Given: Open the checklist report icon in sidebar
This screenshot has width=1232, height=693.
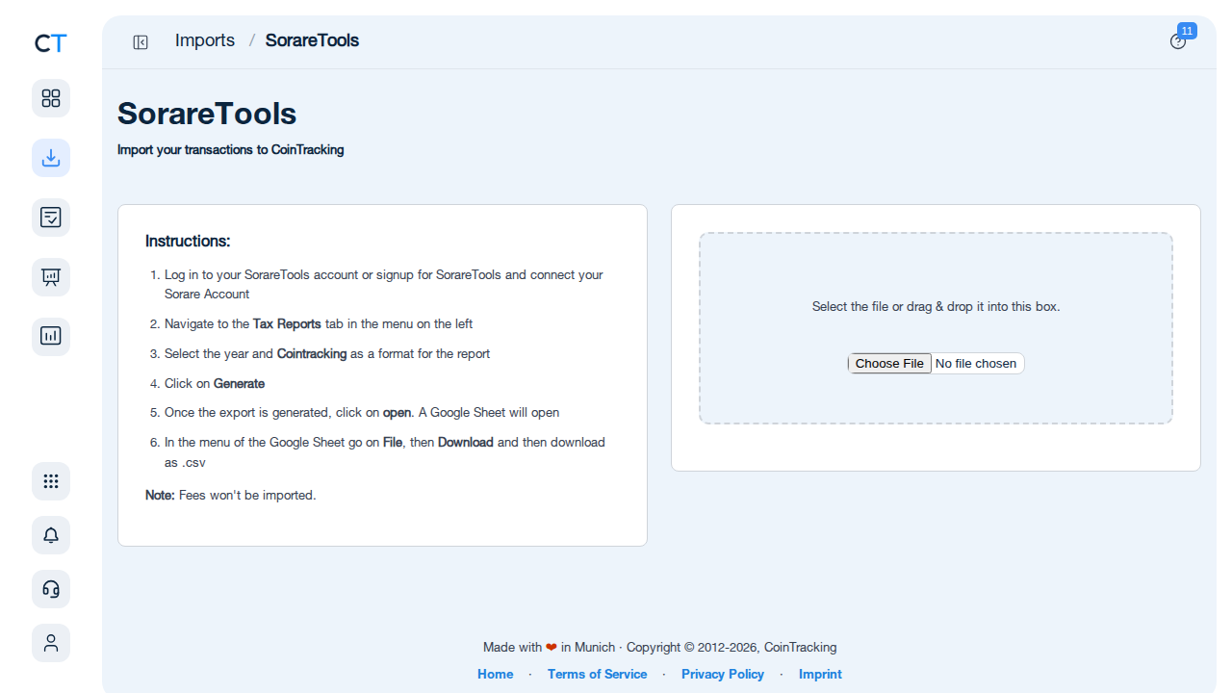Looking at the screenshot, I should click(51, 218).
